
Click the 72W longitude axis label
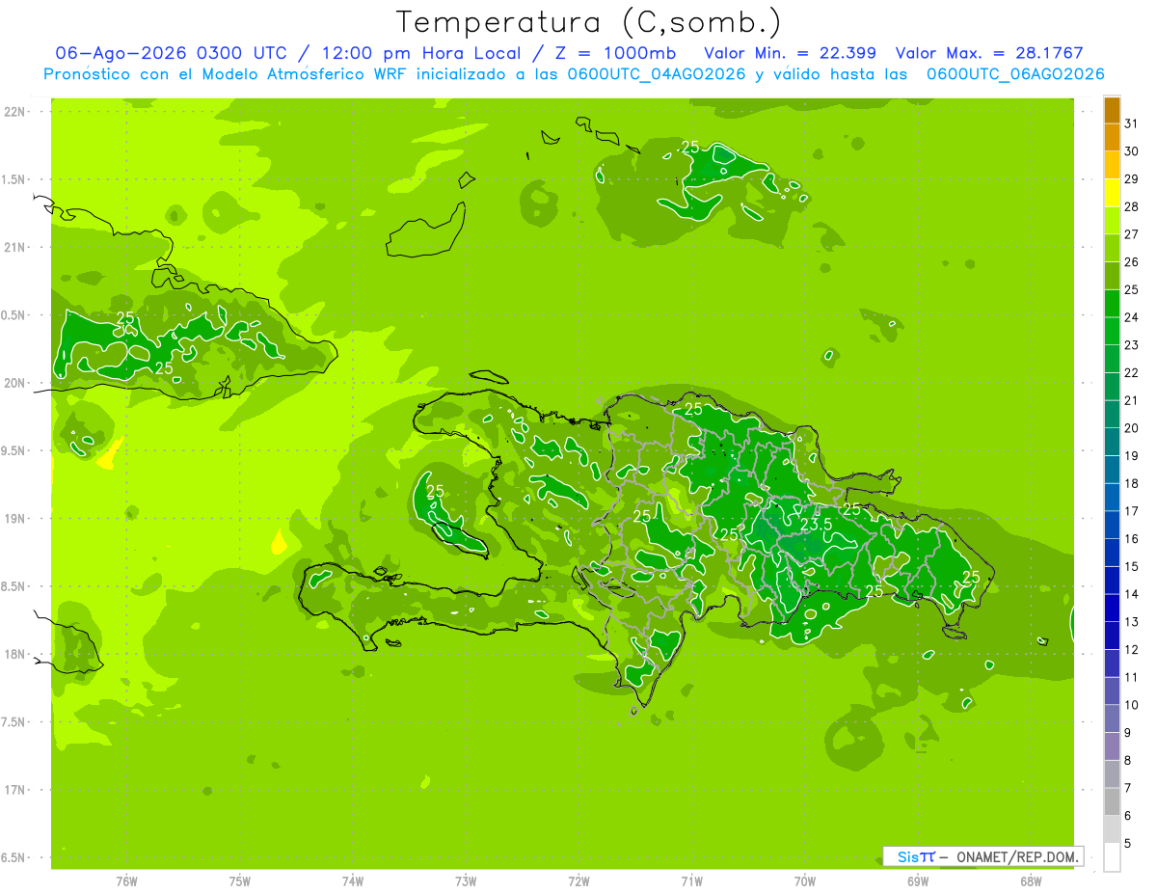click(578, 880)
